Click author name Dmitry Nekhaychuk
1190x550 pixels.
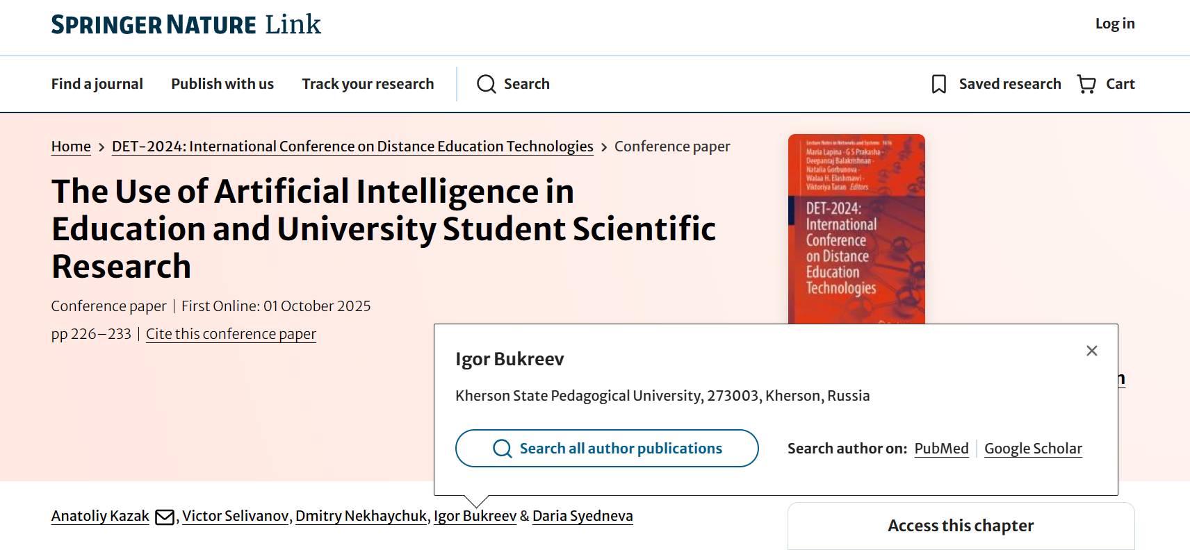tap(361, 516)
